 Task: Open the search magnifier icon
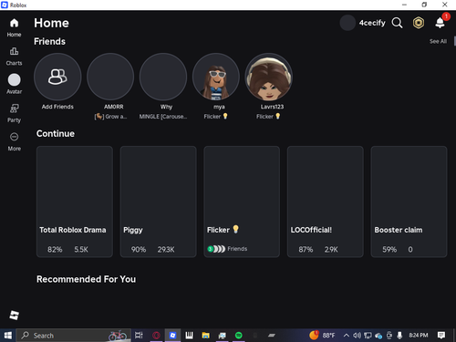(x=397, y=23)
